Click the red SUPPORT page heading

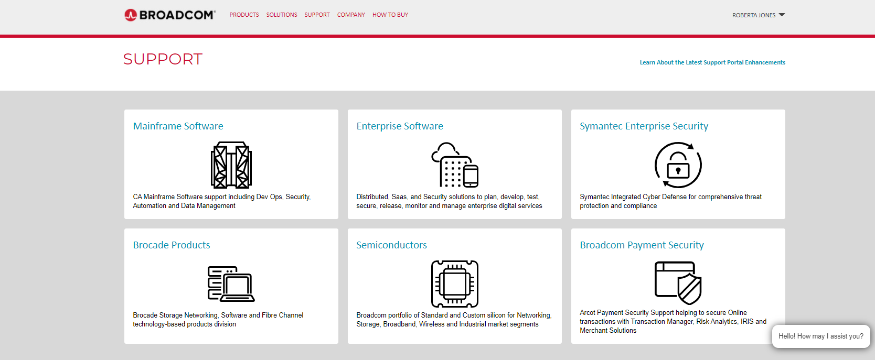163,59
